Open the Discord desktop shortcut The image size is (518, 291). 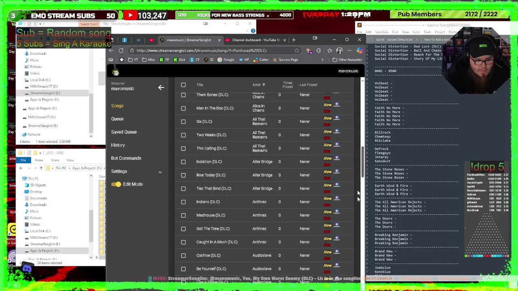point(27,268)
